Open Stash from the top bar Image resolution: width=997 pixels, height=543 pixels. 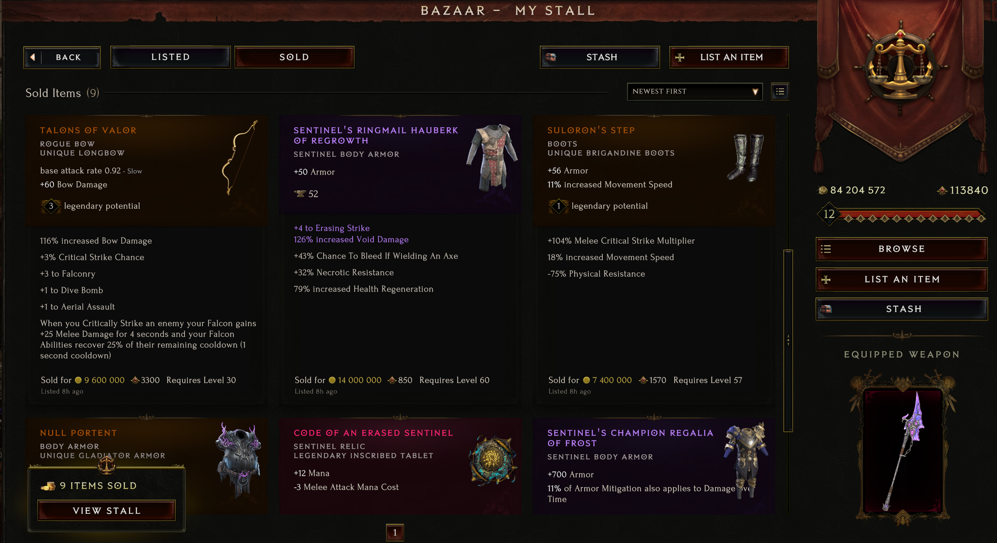pyautogui.click(x=599, y=57)
